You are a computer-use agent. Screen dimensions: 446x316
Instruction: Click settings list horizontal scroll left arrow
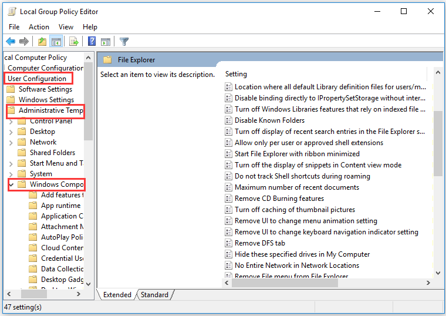227,283
